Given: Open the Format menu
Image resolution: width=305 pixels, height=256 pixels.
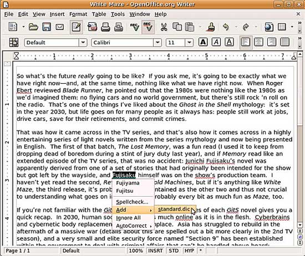Looking at the screenshot, I should pos(78,14).
